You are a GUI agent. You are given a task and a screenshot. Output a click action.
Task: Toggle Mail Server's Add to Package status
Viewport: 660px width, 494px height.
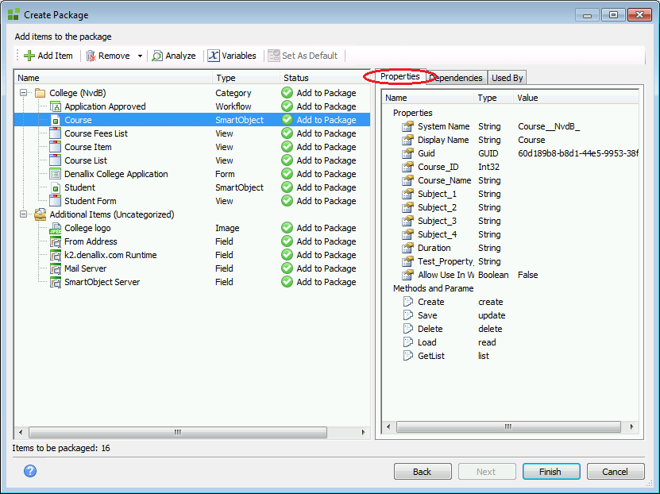pyautogui.click(x=286, y=268)
